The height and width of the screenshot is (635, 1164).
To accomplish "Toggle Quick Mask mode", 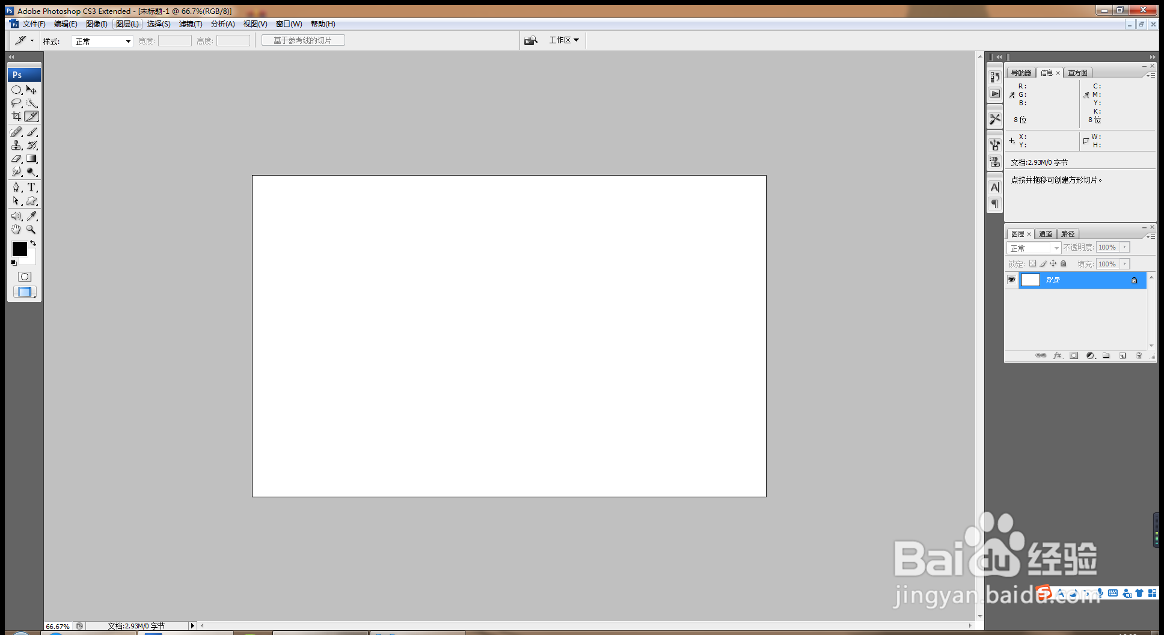I will [x=25, y=277].
